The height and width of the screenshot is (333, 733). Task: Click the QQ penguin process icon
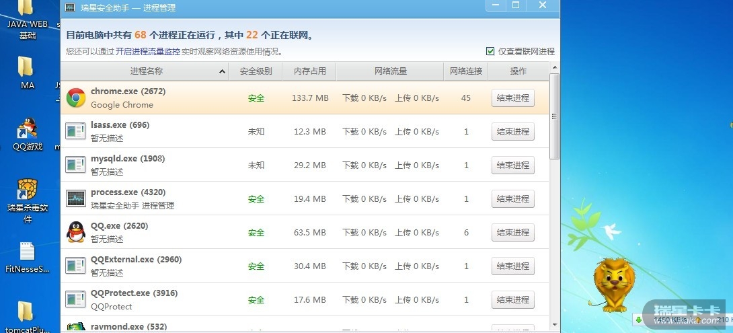pos(75,233)
